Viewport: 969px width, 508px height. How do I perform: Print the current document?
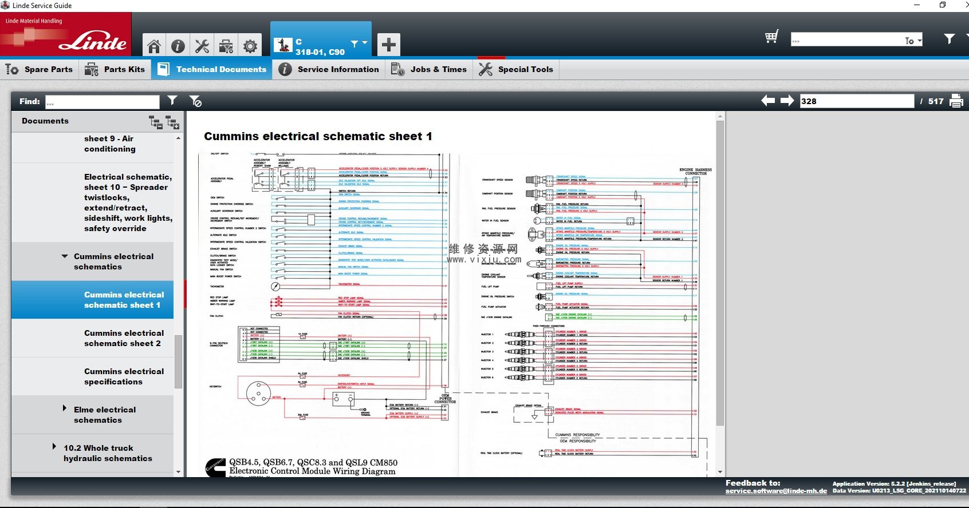tap(956, 101)
